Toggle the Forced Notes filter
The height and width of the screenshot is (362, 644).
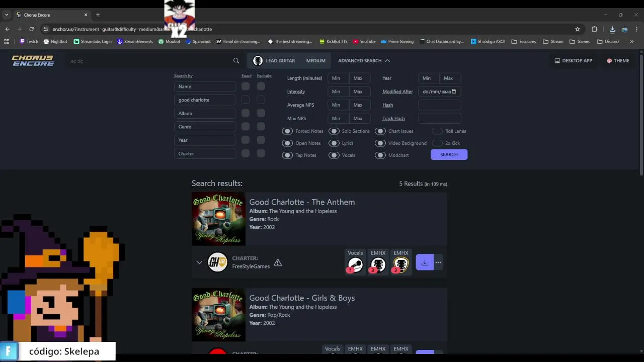point(287,131)
